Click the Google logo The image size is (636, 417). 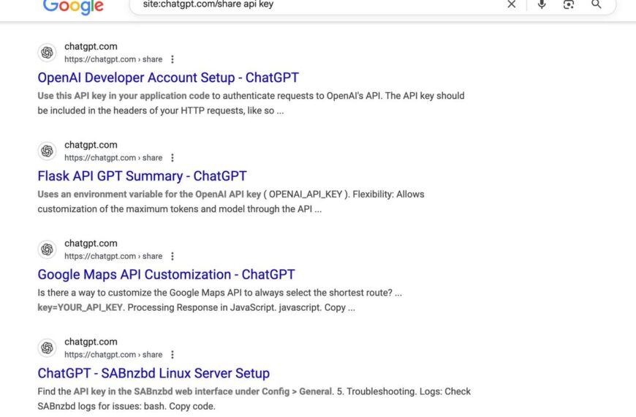click(x=73, y=6)
